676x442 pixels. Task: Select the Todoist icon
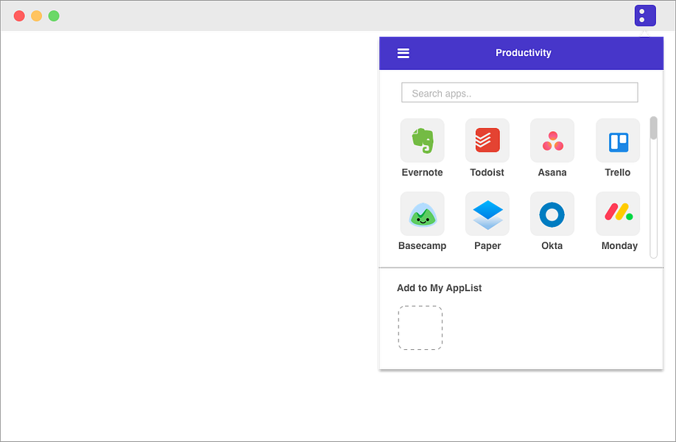coord(487,140)
